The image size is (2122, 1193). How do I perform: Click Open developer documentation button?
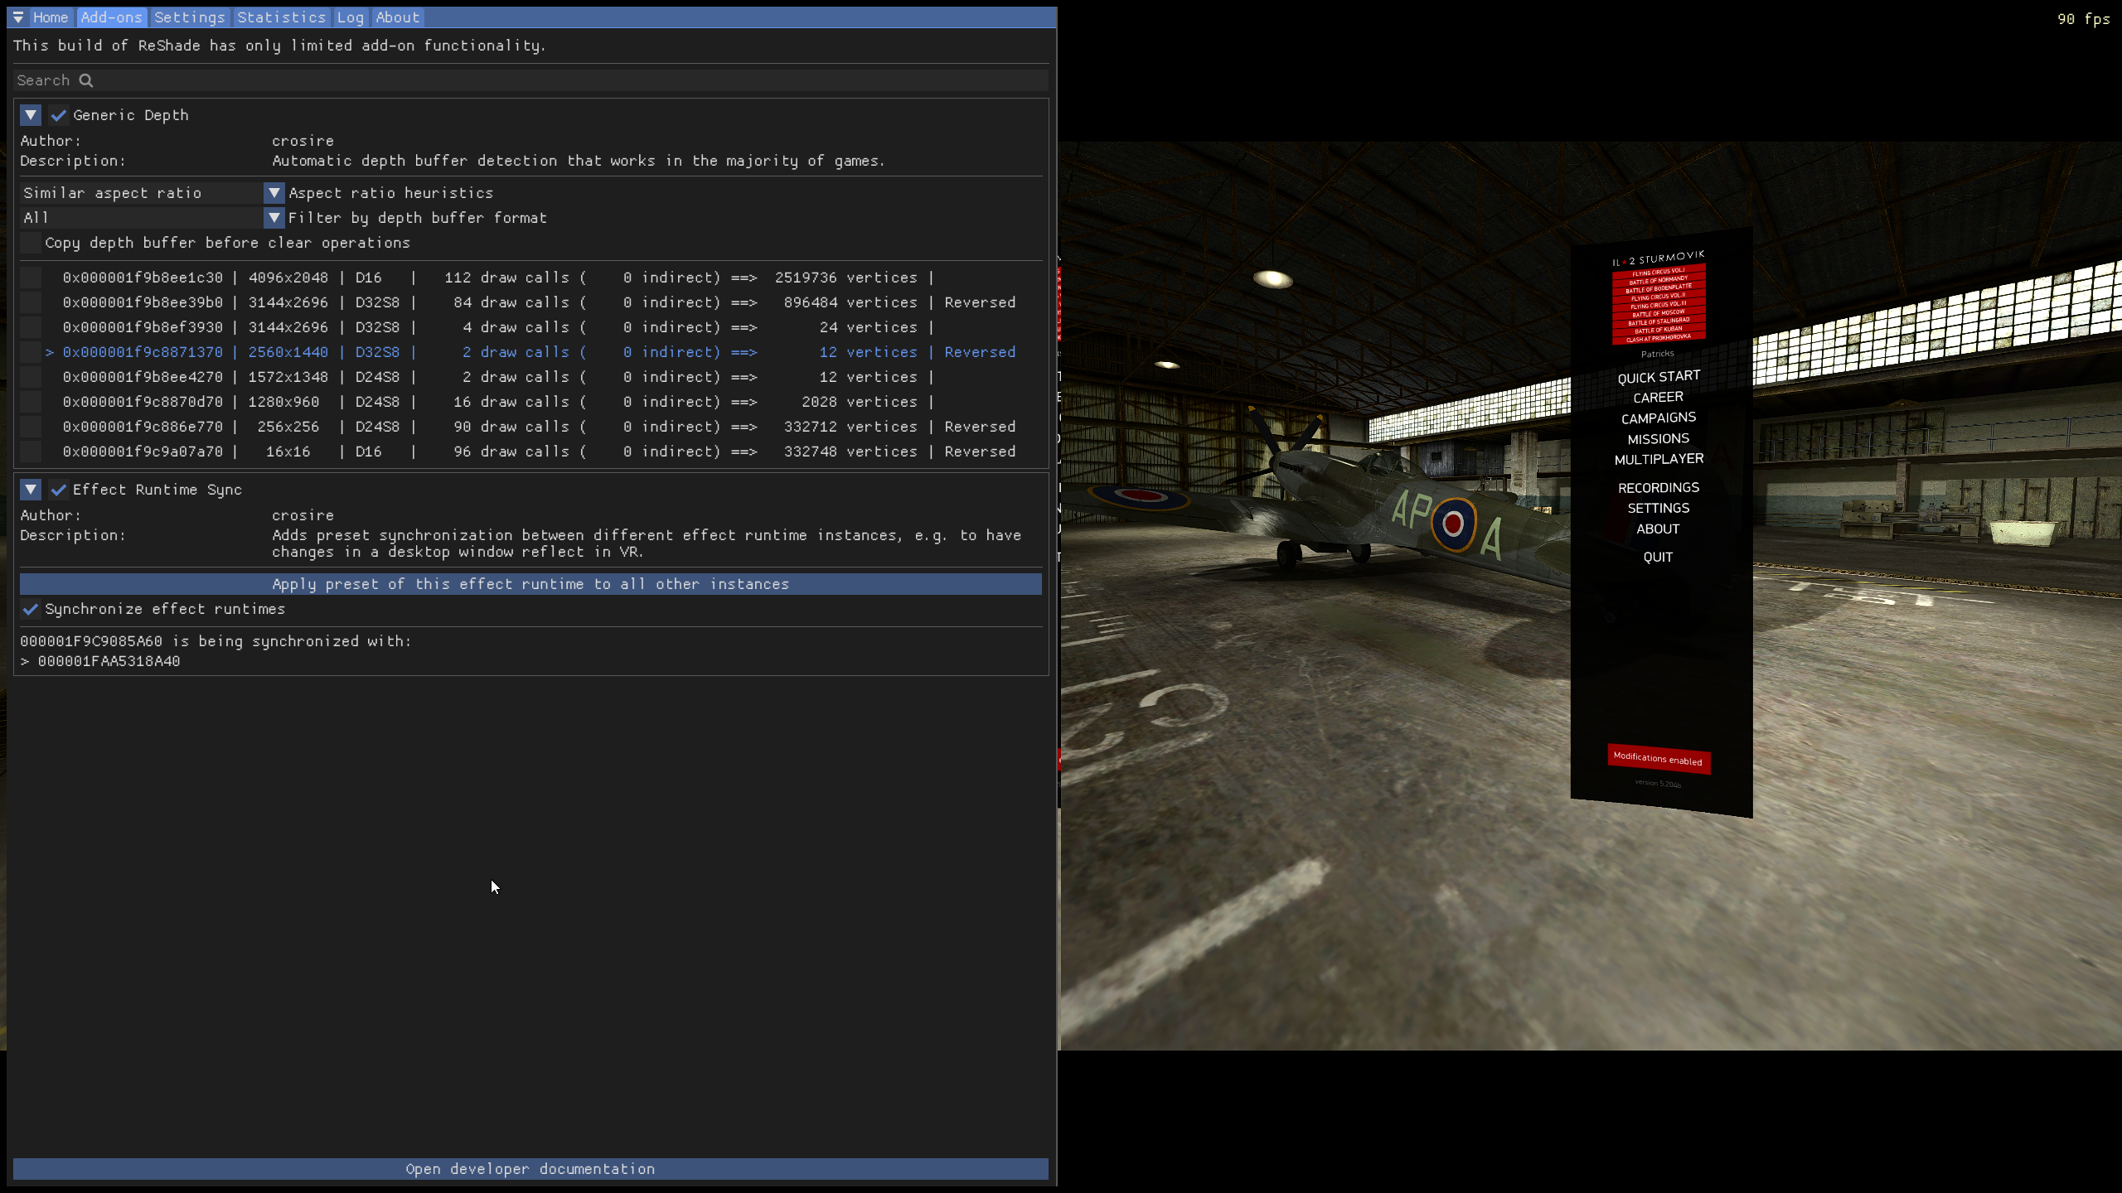530,1169
